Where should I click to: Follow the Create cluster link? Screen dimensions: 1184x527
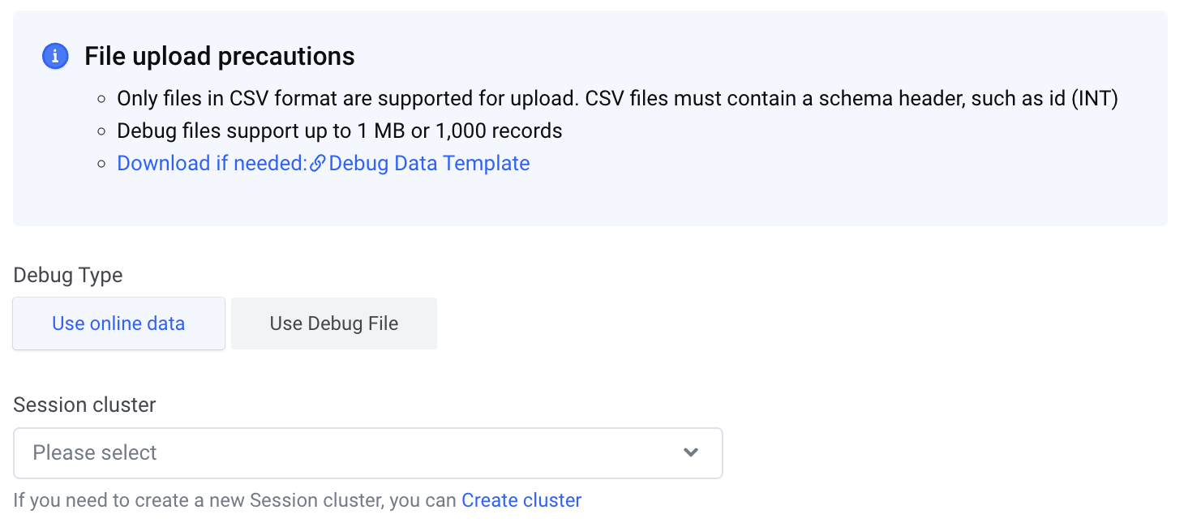pyautogui.click(x=521, y=500)
